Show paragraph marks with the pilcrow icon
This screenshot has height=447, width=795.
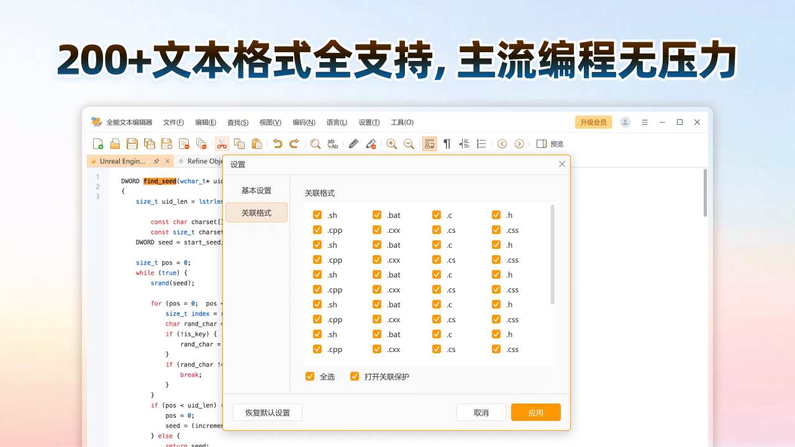point(447,143)
